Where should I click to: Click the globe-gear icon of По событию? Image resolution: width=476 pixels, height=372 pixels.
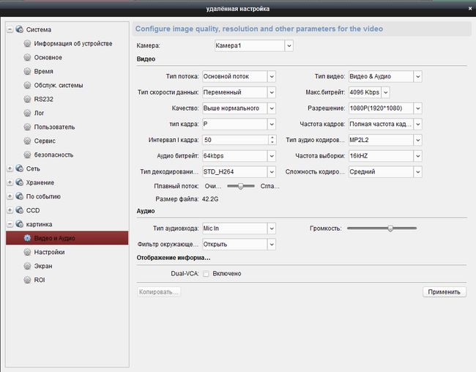[x=20, y=196]
